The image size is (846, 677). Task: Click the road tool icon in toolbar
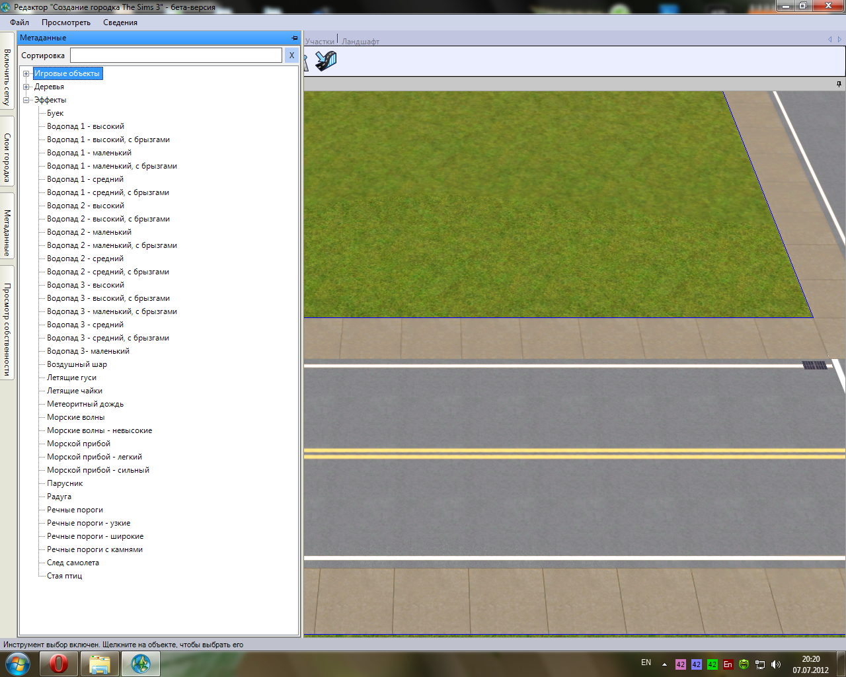point(326,61)
